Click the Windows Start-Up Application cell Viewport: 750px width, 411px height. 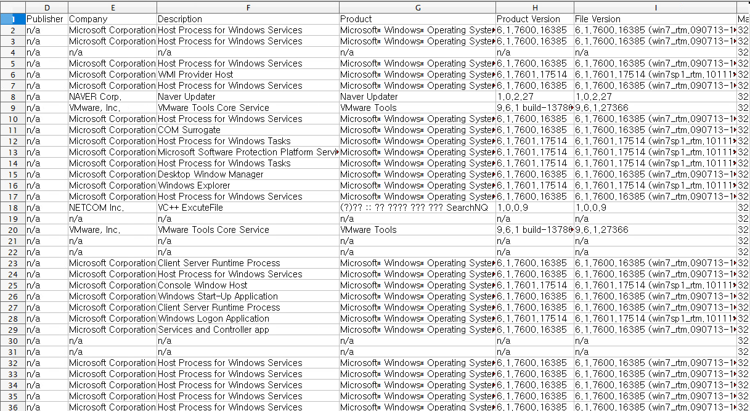tap(248, 296)
